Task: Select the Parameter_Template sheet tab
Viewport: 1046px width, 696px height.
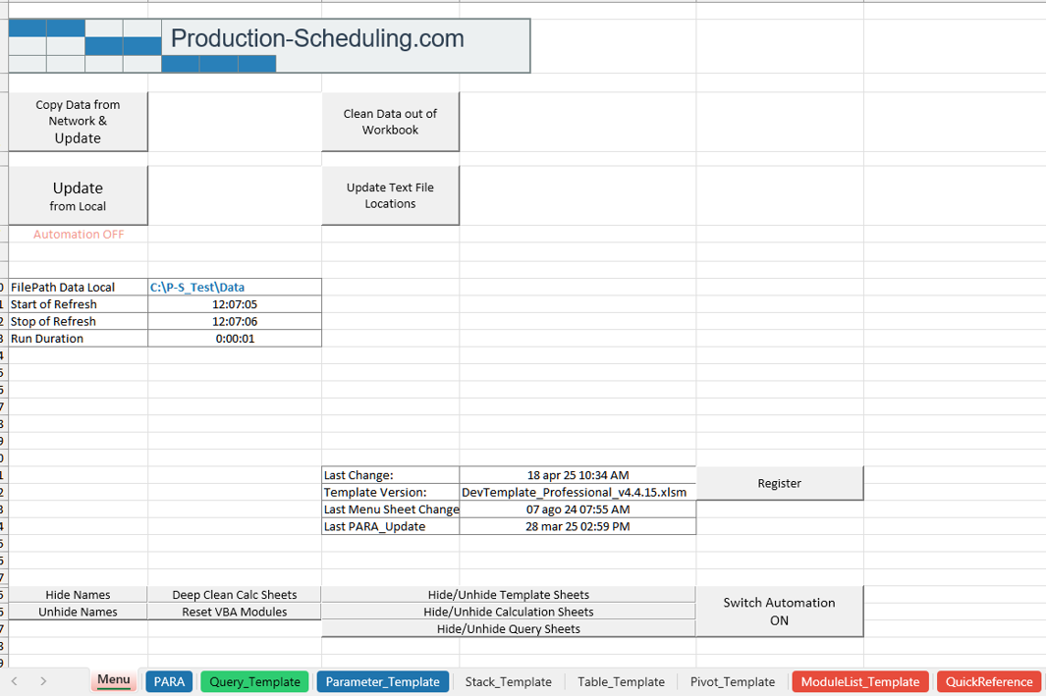Action: (x=382, y=681)
